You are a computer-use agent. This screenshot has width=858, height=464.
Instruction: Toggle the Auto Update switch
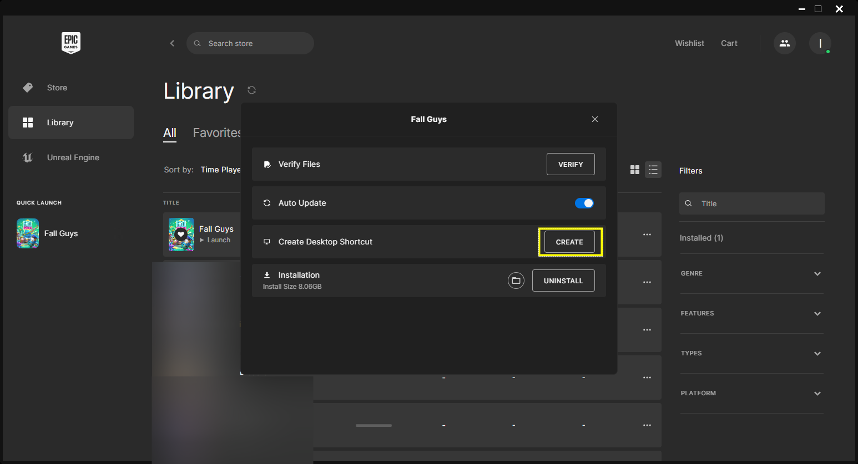[x=584, y=203]
